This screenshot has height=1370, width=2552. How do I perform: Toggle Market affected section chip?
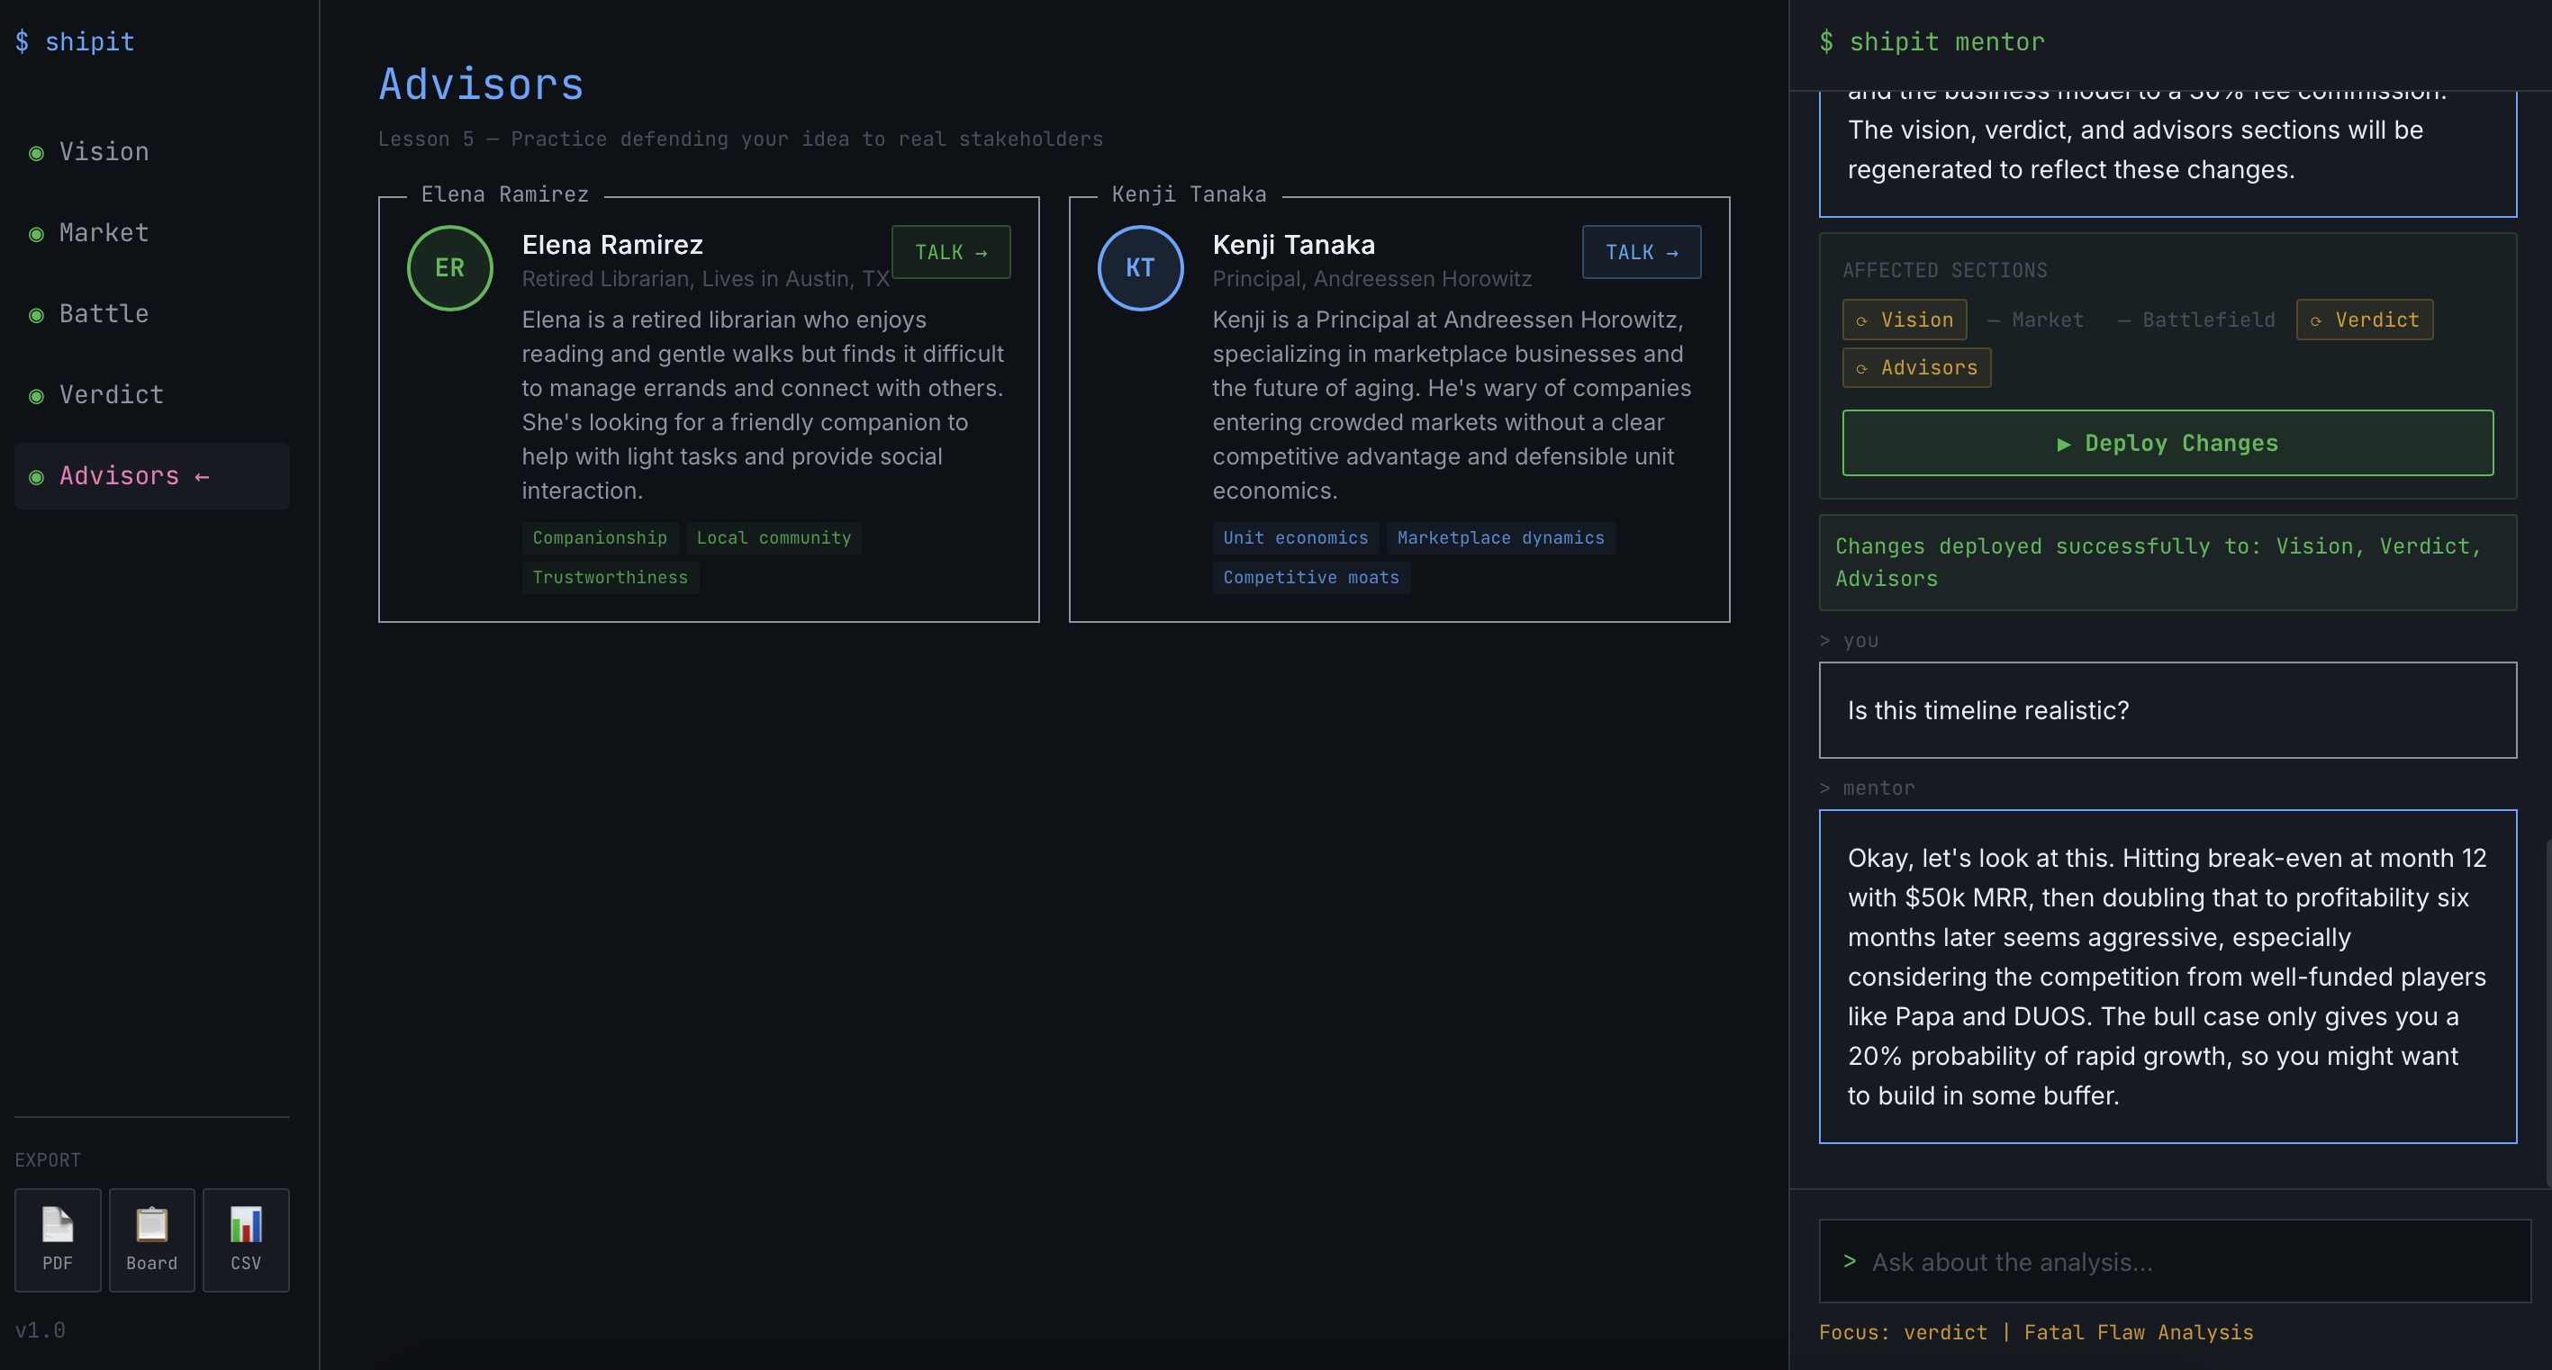(x=2036, y=320)
